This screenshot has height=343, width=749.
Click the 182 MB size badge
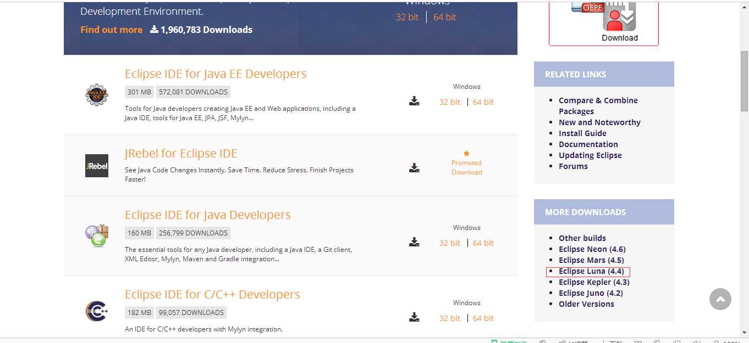[x=140, y=312]
